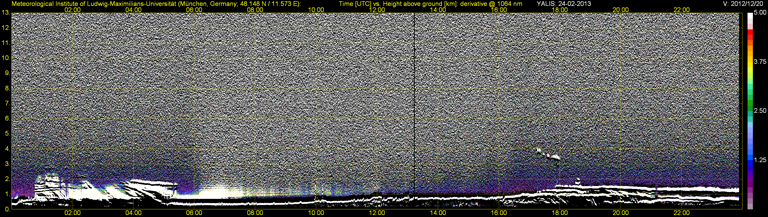This screenshot has width=768, height=217.
Task: Click the 1 km height axis label
Action: point(7,194)
